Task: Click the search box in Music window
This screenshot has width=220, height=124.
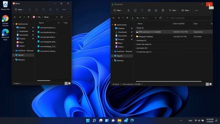Action: (x=68, y=17)
